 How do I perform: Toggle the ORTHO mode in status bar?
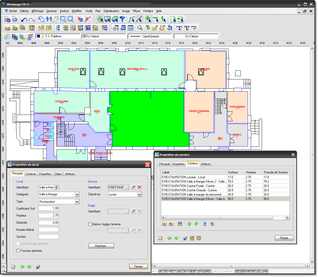click(228, 271)
